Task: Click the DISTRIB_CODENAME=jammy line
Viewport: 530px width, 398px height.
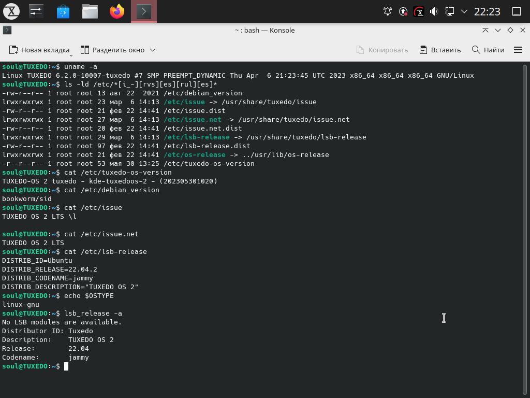Action: (x=47, y=278)
